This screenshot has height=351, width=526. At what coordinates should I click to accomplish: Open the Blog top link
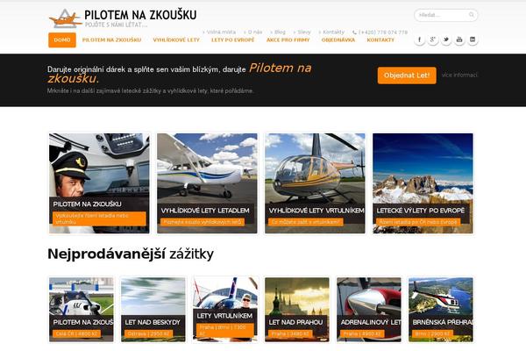tap(278, 32)
